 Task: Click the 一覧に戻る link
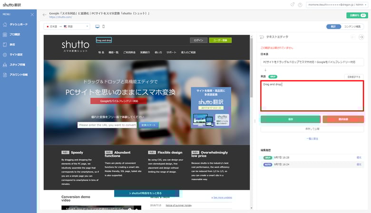[x=312, y=139]
